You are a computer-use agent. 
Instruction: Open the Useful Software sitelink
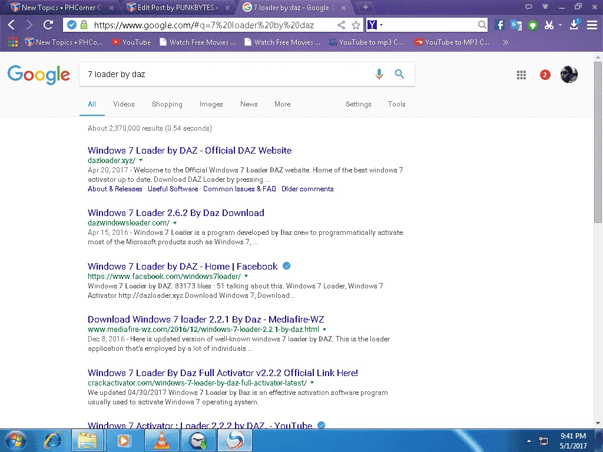point(173,189)
